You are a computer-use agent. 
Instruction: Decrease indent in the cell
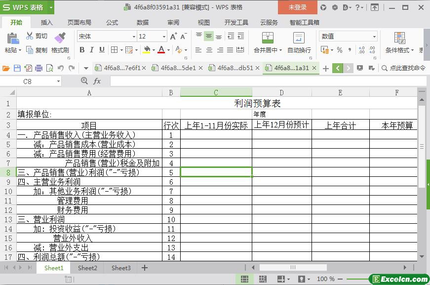pos(231,36)
